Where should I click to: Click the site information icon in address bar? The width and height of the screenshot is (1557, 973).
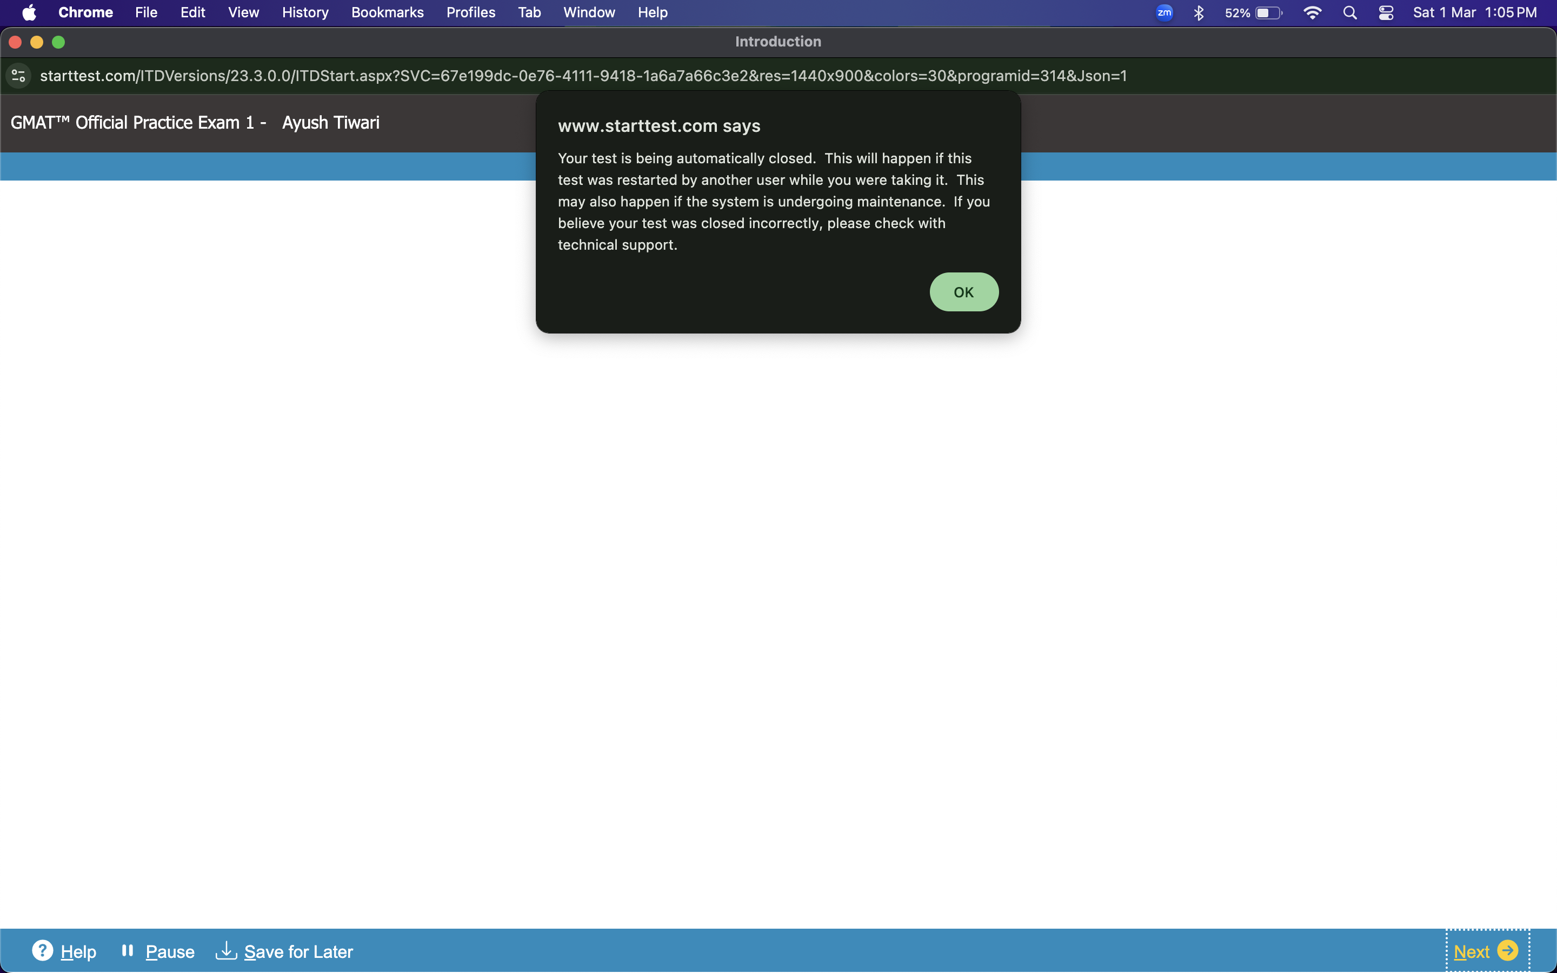[19, 76]
